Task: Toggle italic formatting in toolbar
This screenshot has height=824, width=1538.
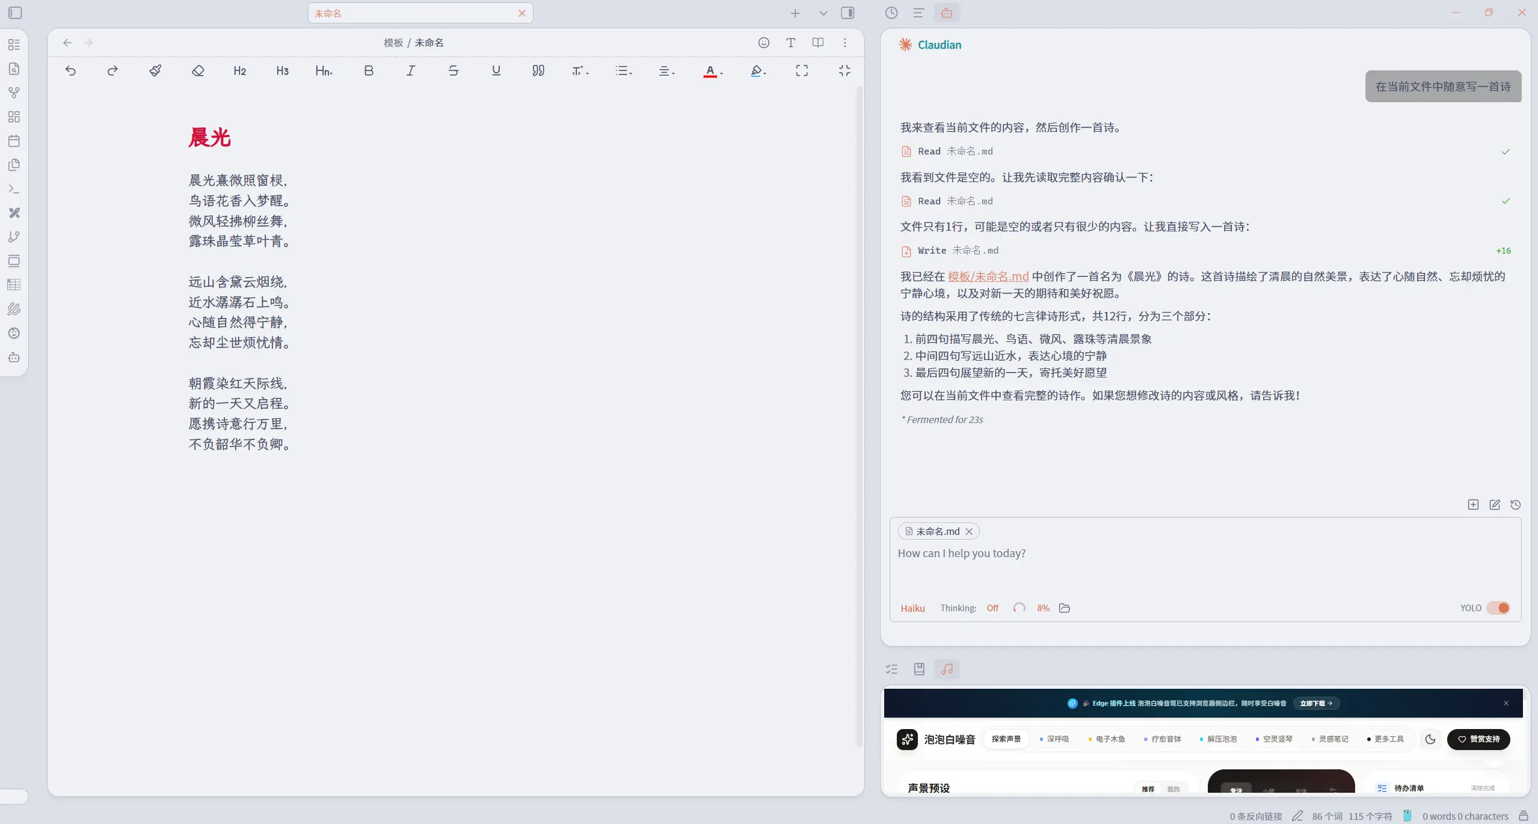Action: 411,71
